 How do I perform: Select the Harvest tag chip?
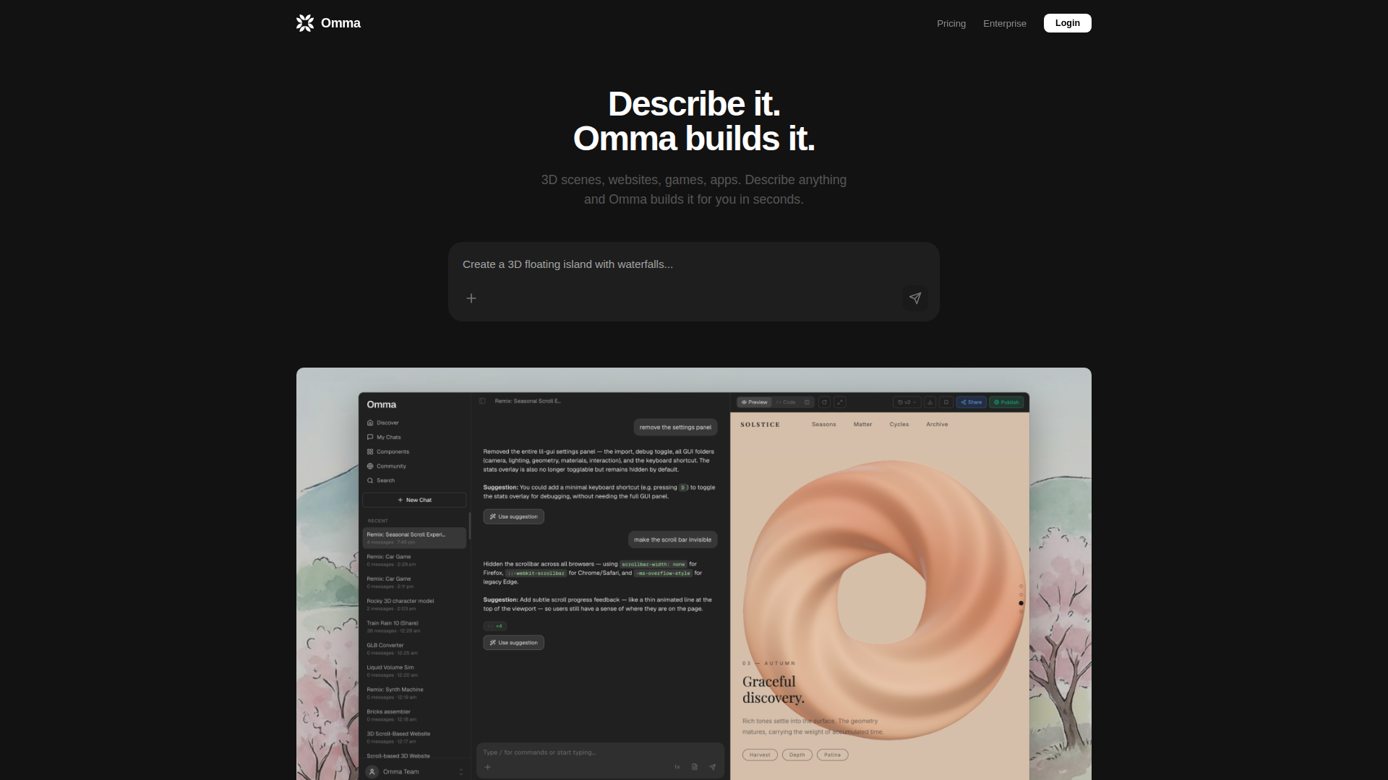760,754
